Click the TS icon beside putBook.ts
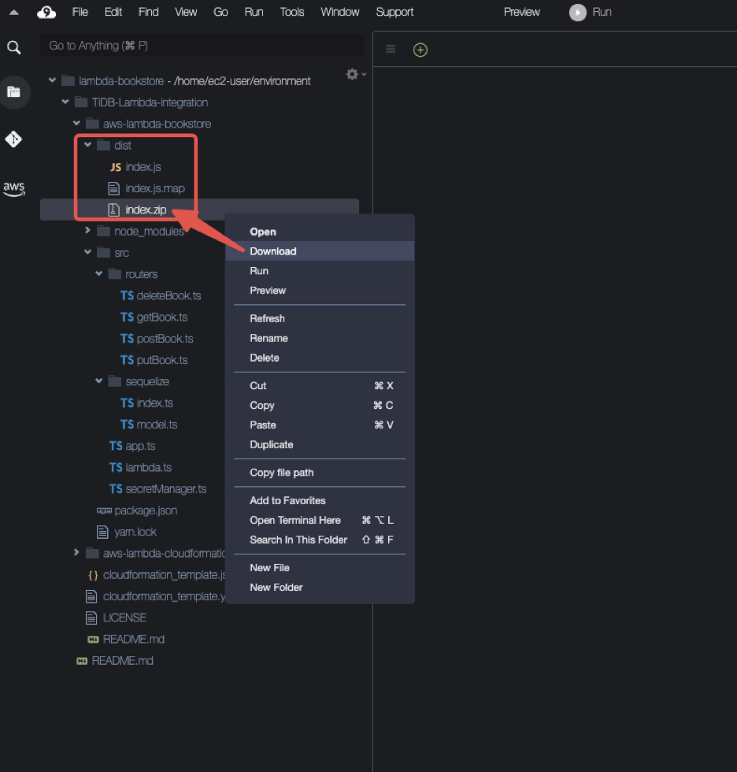Image resolution: width=737 pixels, height=772 pixels. (x=127, y=360)
